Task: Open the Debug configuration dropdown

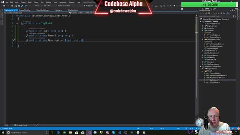Action: pyautogui.click(x=38, y=6)
